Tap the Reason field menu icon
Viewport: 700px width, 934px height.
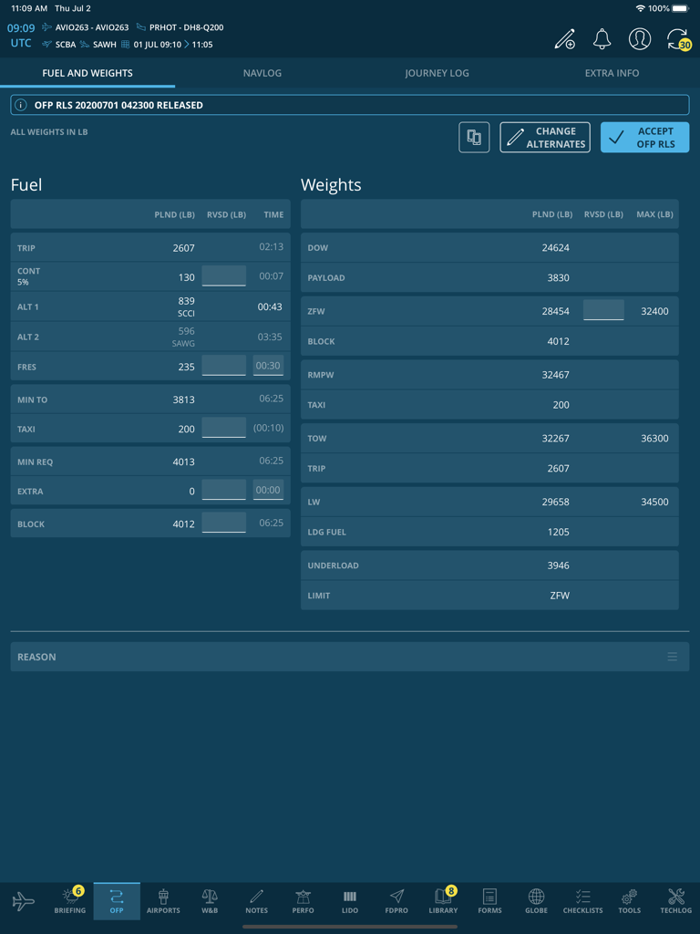coord(672,657)
